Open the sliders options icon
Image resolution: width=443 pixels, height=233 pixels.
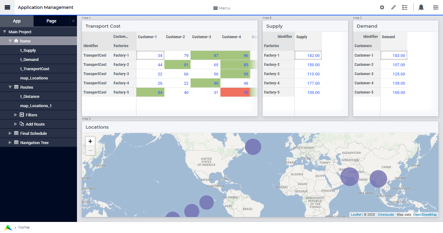(x=436, y=7)
